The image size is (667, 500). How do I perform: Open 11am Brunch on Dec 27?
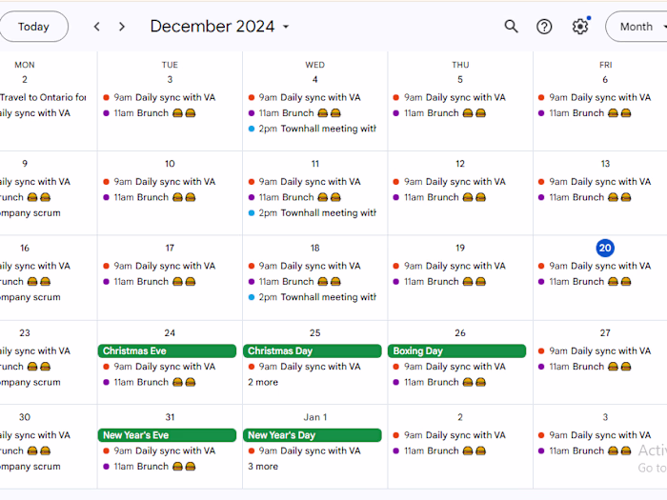(x=585, y=367)
